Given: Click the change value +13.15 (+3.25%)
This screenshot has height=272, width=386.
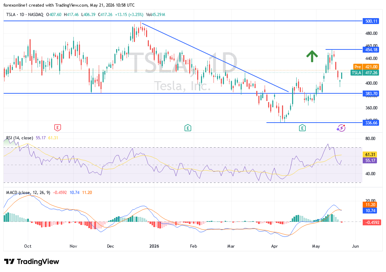Looking at the screenshot, I should coord(129,15).
